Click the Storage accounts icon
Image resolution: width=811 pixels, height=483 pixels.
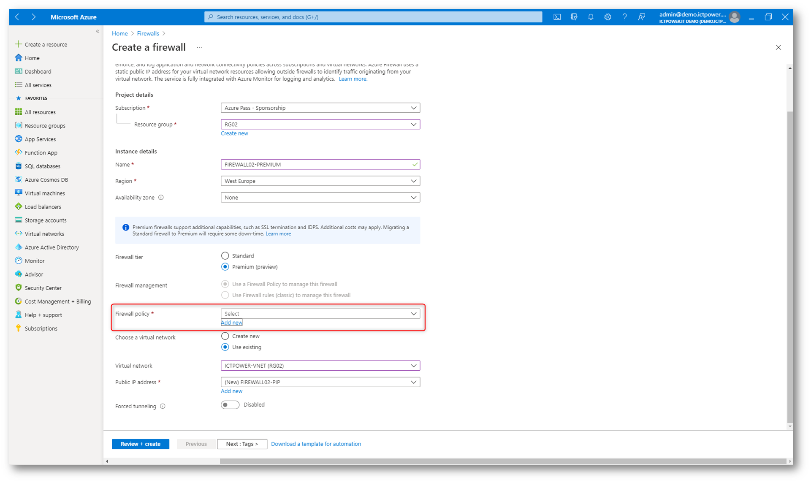[18, 220]
